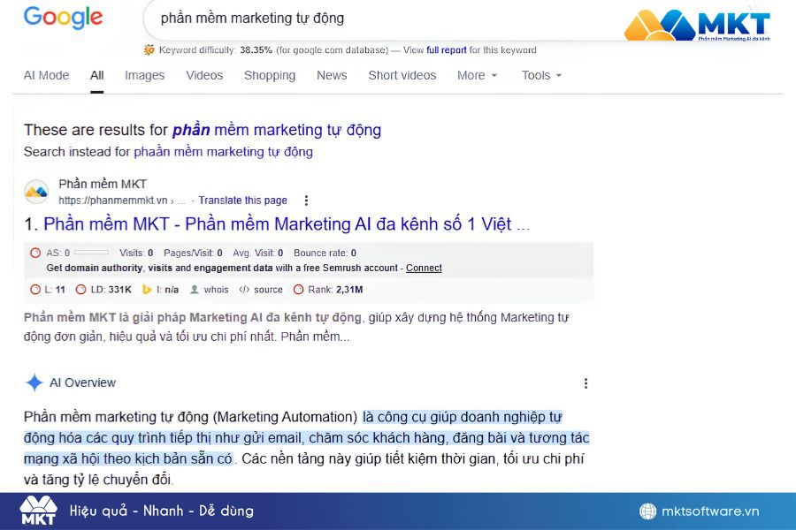Open the phanmemmkt.vn URL breadcrumb
The image size is (796, 530).
coord(122,201)
